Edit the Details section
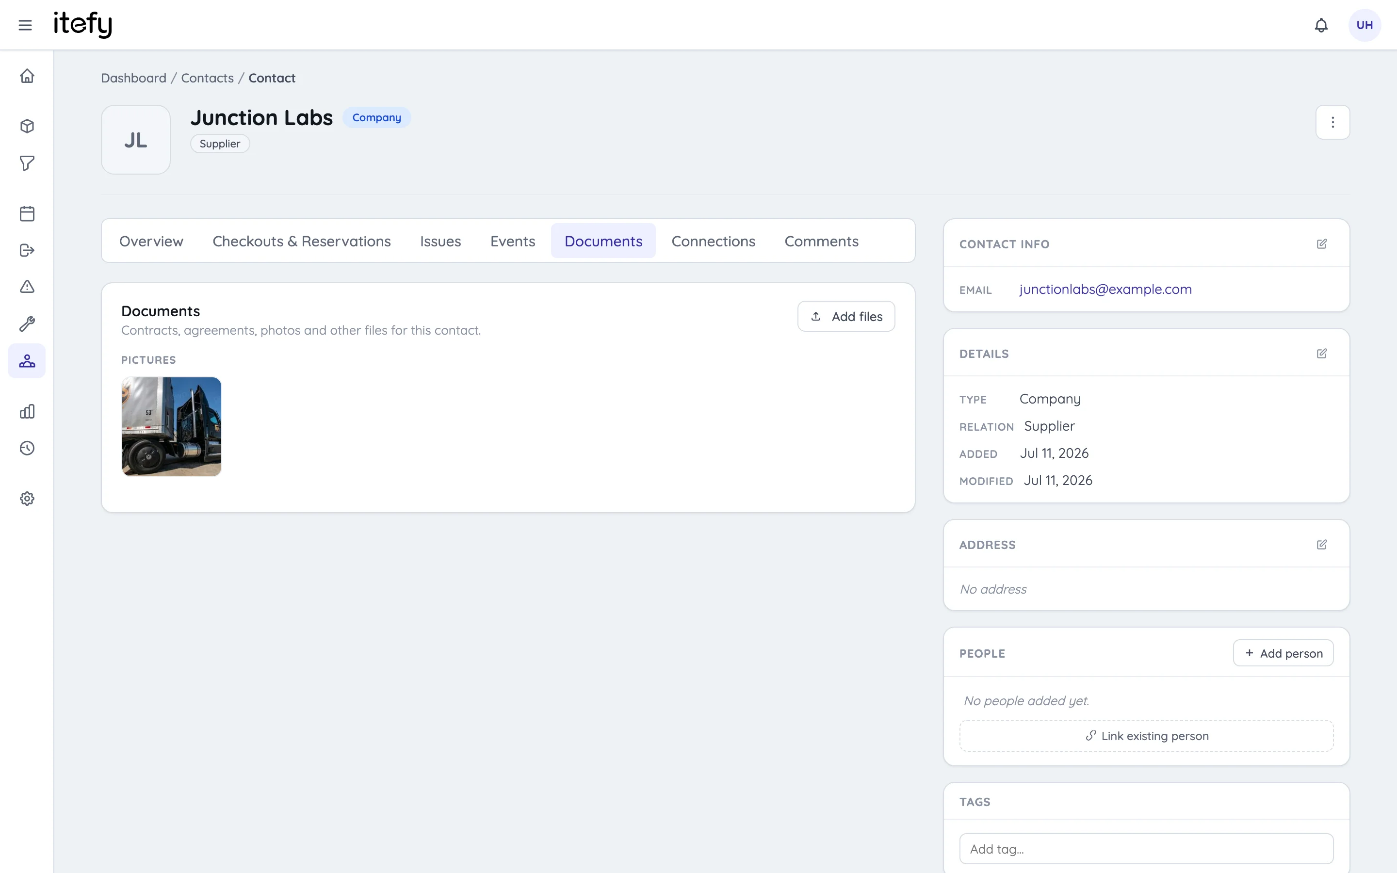1397x873 pixels. click(x=1321, y=354)
